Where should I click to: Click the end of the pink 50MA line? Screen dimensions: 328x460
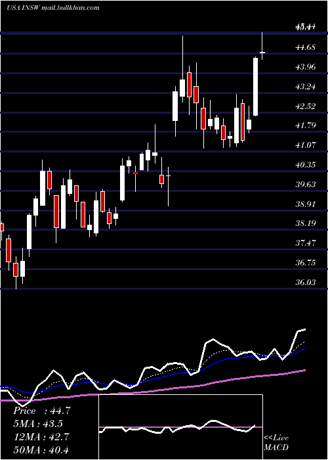click(x=305, y=370)
